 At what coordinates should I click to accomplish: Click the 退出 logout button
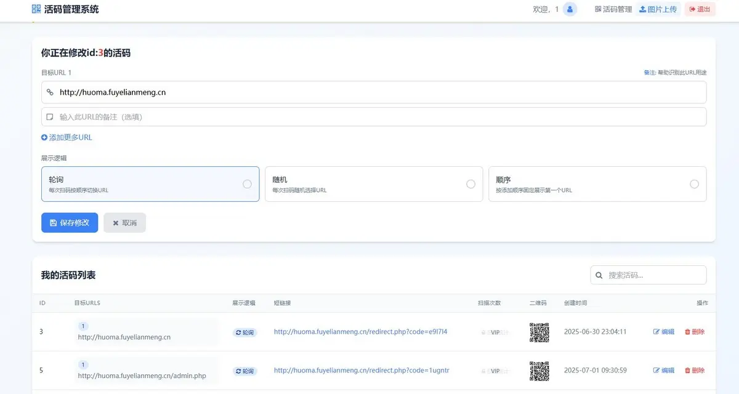click(700, 9)
